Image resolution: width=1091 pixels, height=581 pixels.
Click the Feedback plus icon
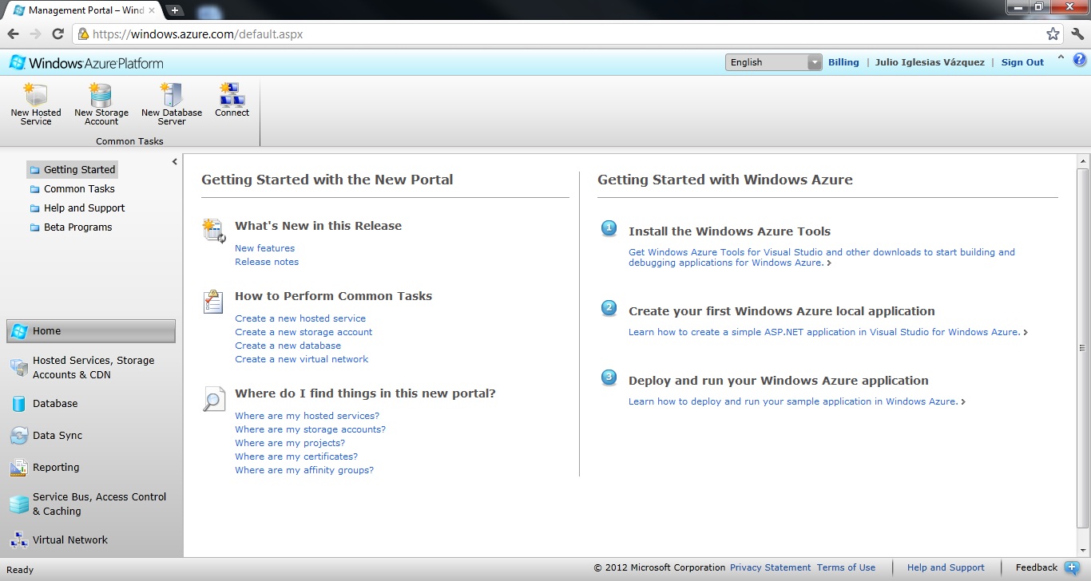click(1072, 567)
